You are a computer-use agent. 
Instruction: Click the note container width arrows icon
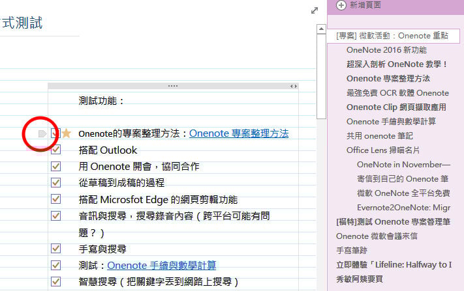[294, 86]
